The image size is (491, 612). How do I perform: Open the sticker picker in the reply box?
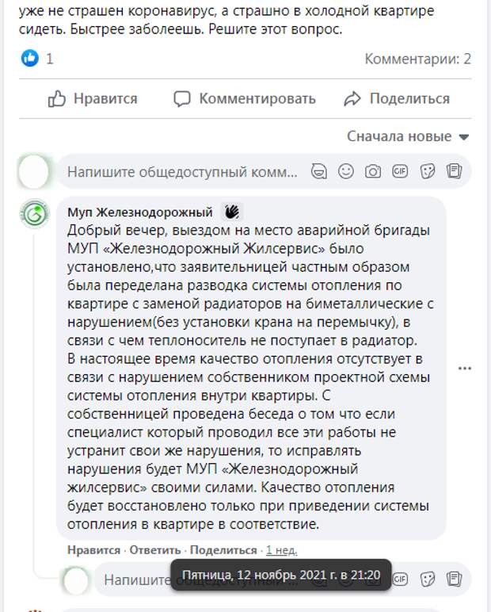427,579
